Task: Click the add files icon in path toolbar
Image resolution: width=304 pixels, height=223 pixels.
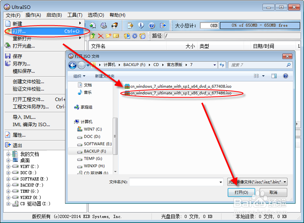Action: pyautogui.click(x=127, y=36)
